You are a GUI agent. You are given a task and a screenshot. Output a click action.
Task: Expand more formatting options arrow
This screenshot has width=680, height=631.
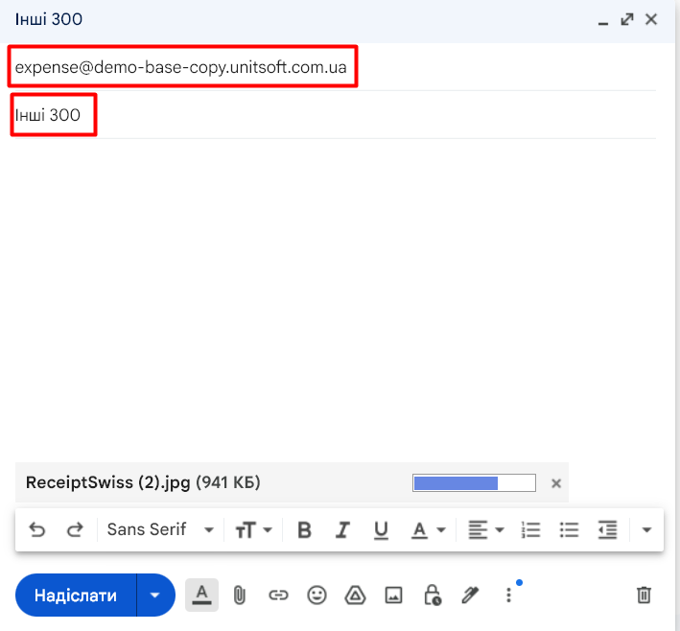pos(646,529)
